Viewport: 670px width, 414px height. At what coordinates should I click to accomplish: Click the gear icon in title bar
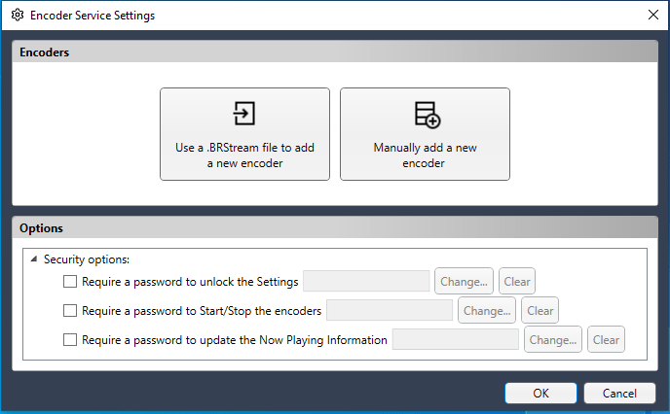[18, 15]
